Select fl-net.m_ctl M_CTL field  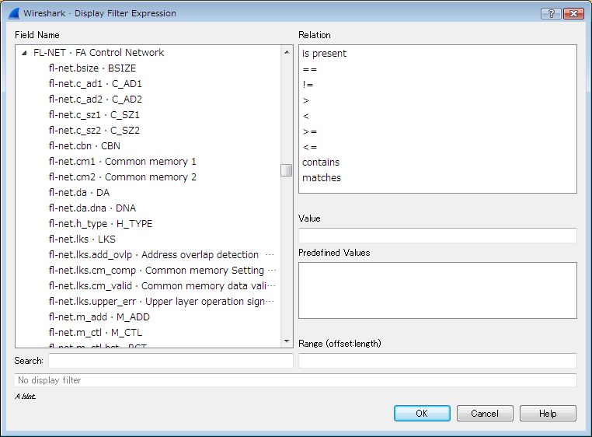[95, 332]
